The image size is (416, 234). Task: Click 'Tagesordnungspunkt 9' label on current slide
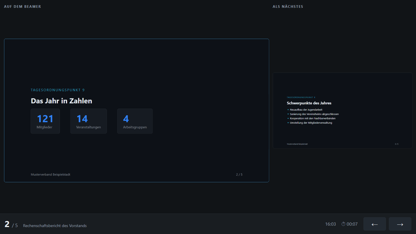pos(58,90)
